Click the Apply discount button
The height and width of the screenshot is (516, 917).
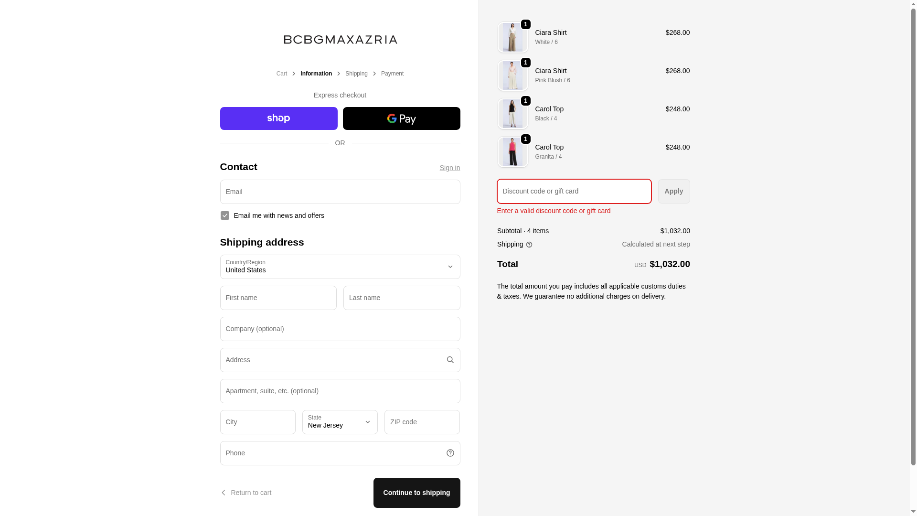(673, 191)
